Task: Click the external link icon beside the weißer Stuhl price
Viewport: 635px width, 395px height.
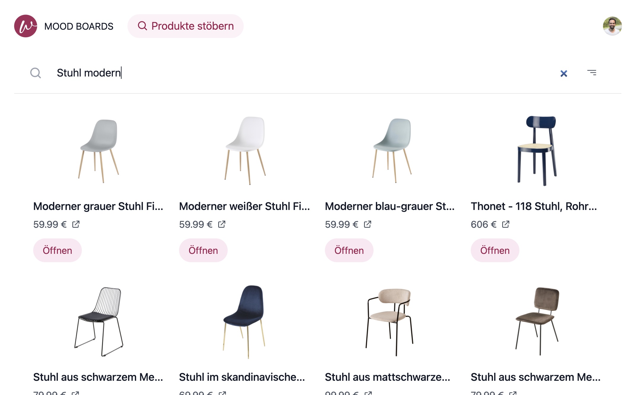Action: point(222,224)
